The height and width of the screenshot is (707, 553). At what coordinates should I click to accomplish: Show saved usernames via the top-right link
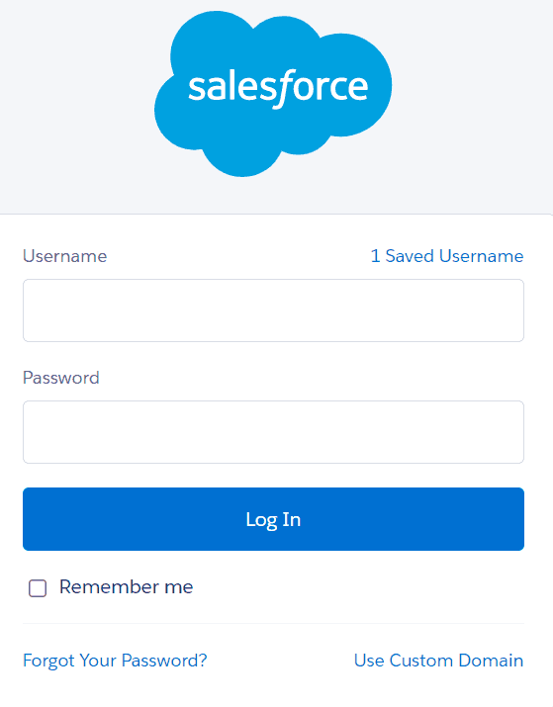pyautogui.click(x=447, y=256)
